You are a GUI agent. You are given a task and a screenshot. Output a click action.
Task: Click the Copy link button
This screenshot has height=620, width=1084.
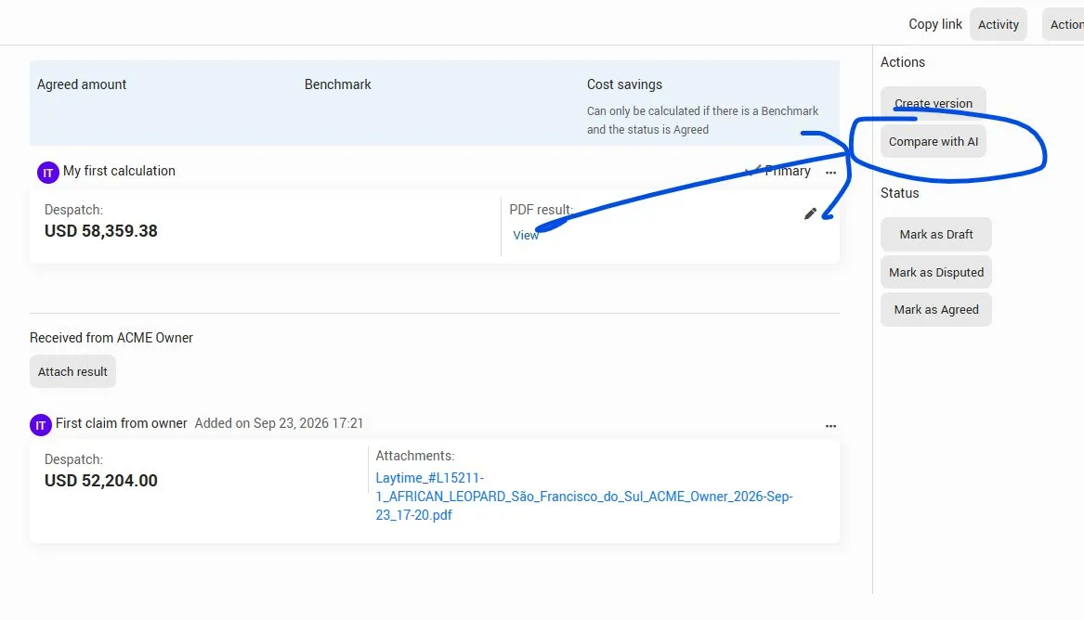pos(934,24)
